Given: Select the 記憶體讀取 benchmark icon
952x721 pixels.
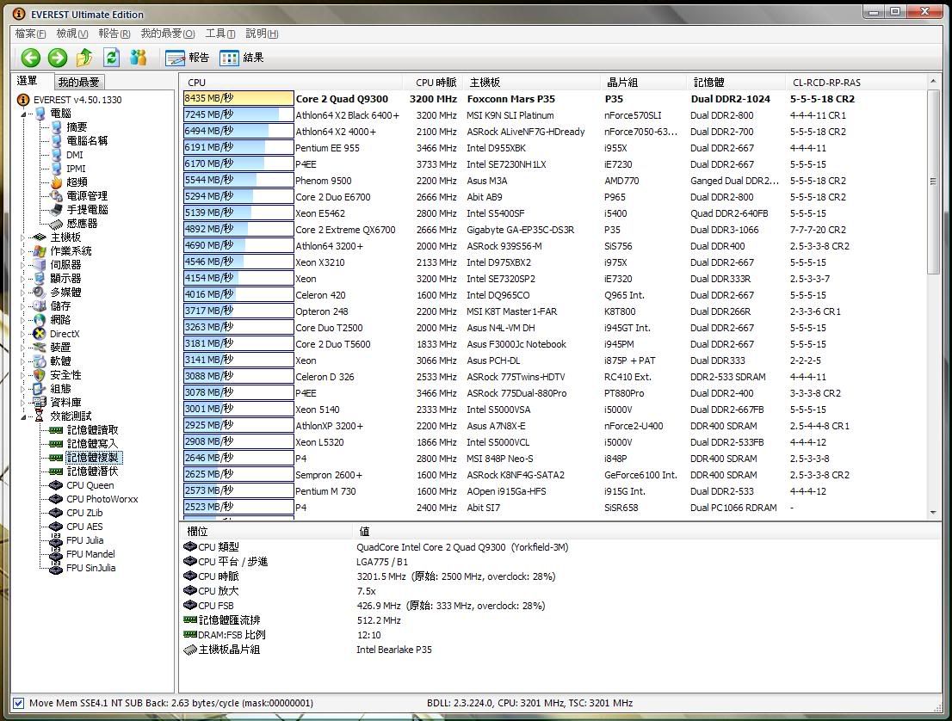Looking at the screenshot, I should point(56,430).
